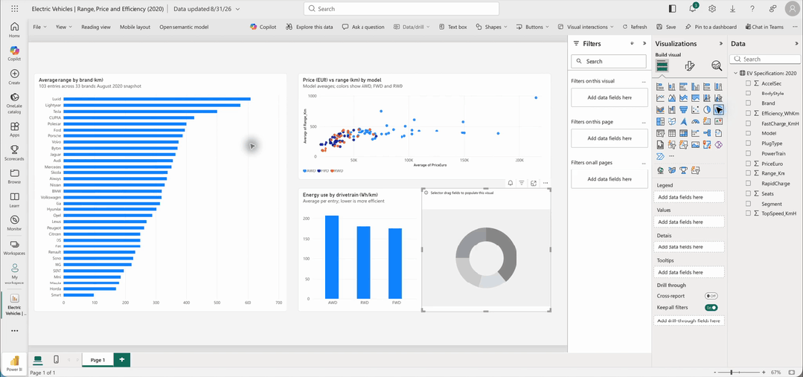This screenshot has width=803, height=377.
Task: Open focus mode on the donut visual
Action: coord(534,183)
